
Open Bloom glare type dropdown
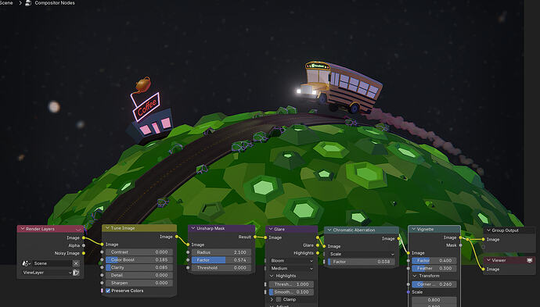click(x=291, y=261)
